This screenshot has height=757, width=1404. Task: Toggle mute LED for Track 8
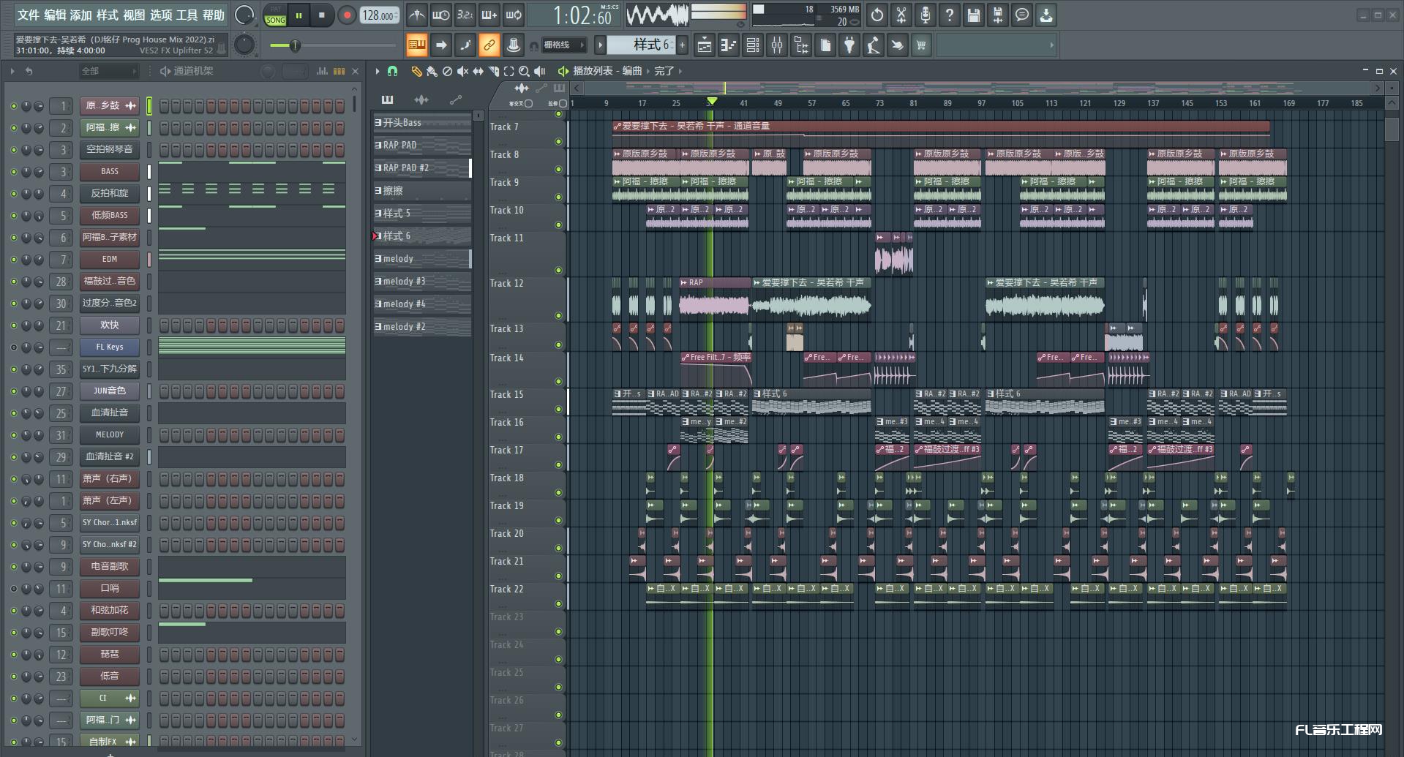(x=559, y=169)
